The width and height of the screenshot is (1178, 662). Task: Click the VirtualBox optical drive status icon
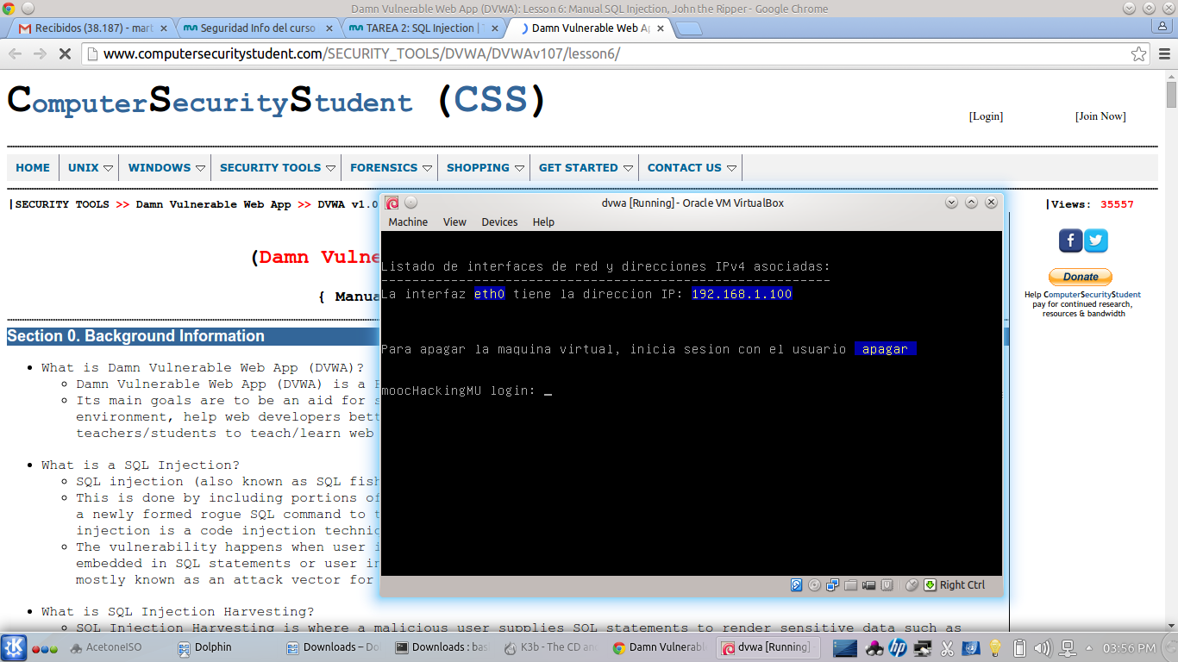click(815, 585)
